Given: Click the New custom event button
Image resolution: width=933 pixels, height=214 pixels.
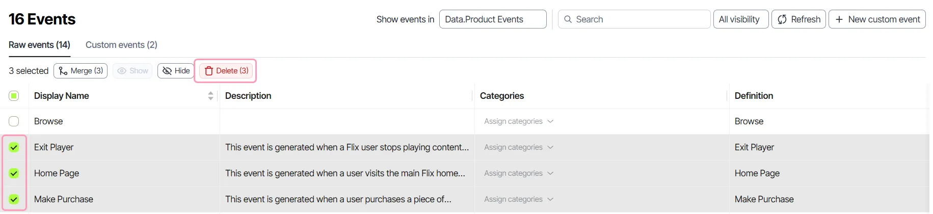Looking at the screenshot, I should (877, 19).
